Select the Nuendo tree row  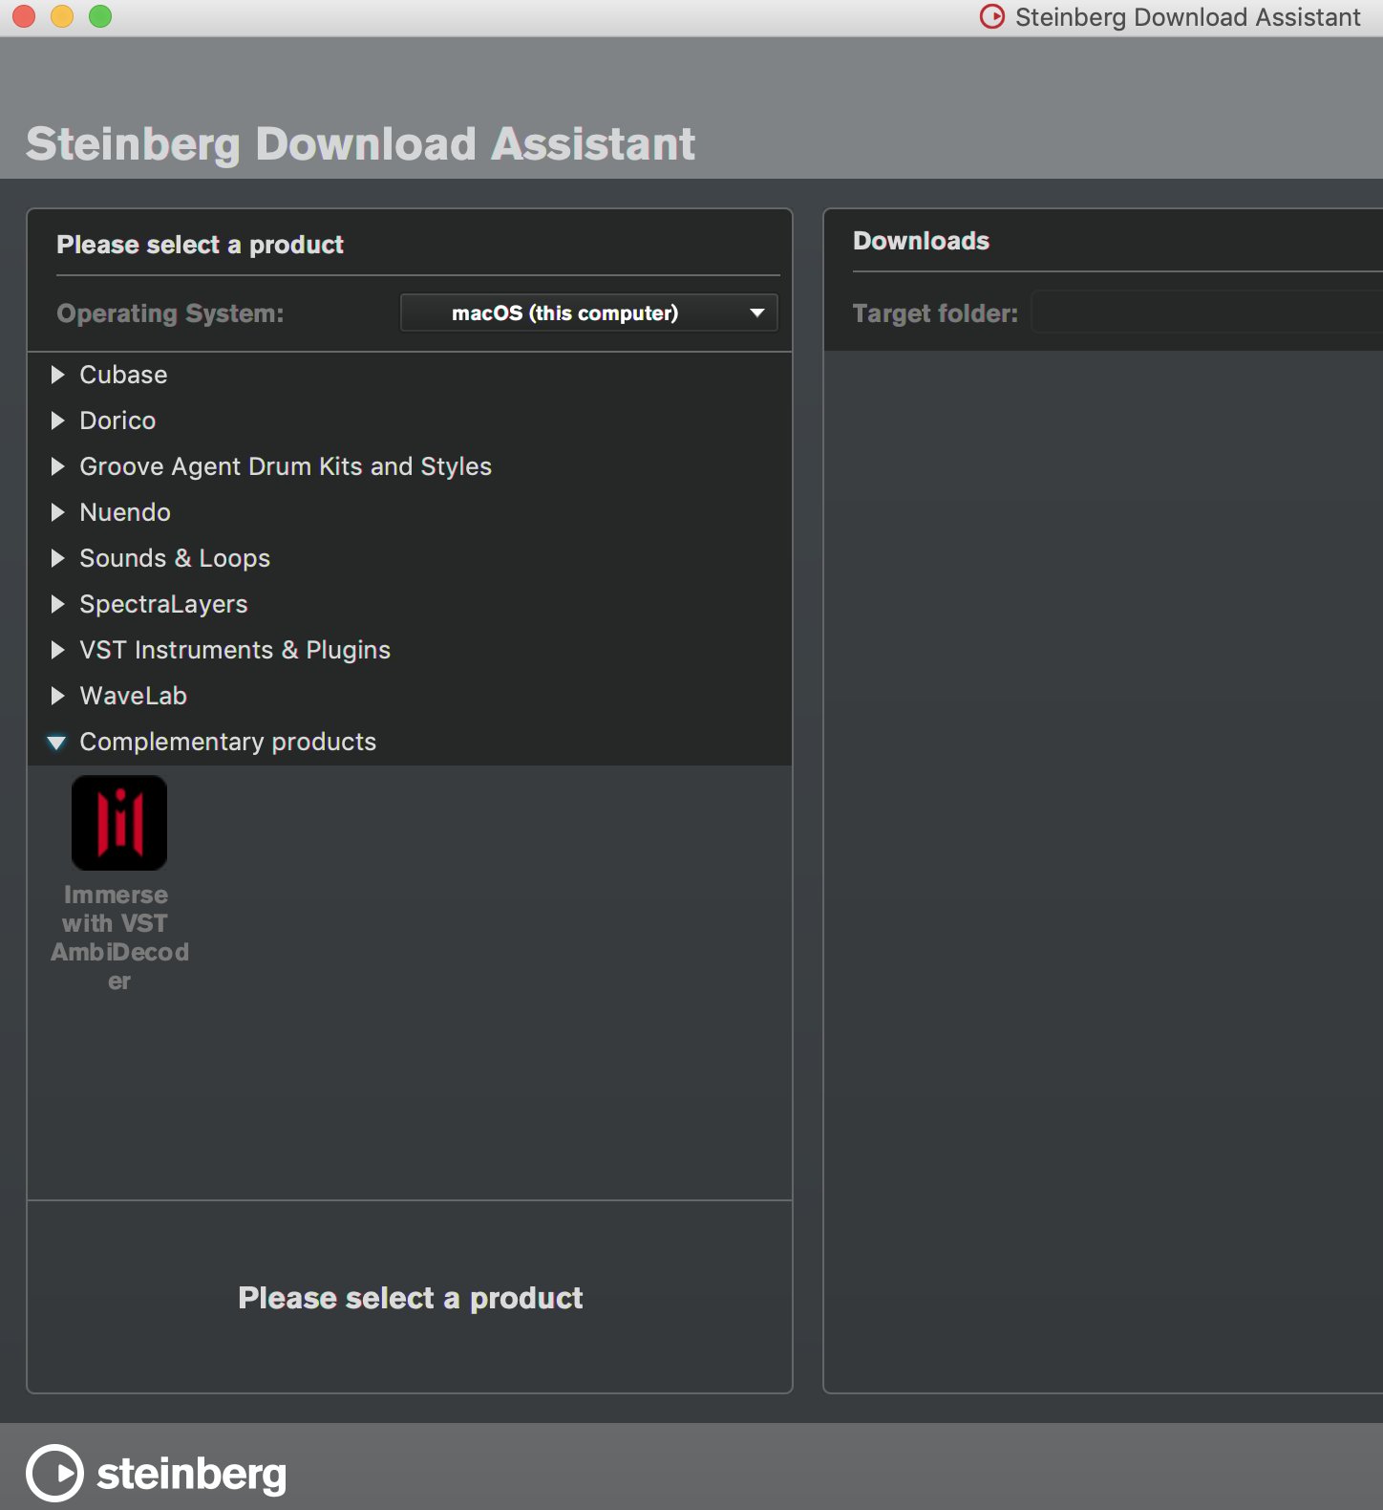coord(410,512)
